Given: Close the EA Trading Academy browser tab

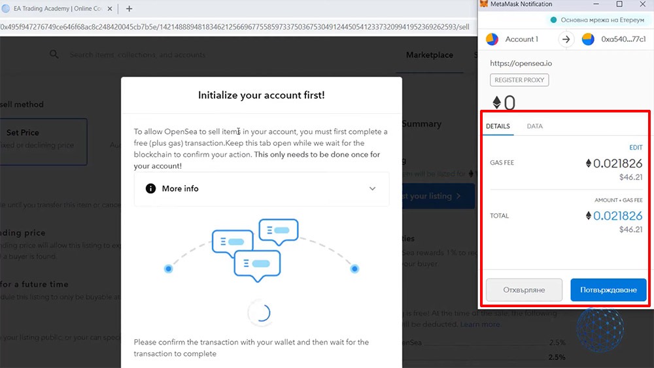Looking at the screenshot, I should pos(109,8).
